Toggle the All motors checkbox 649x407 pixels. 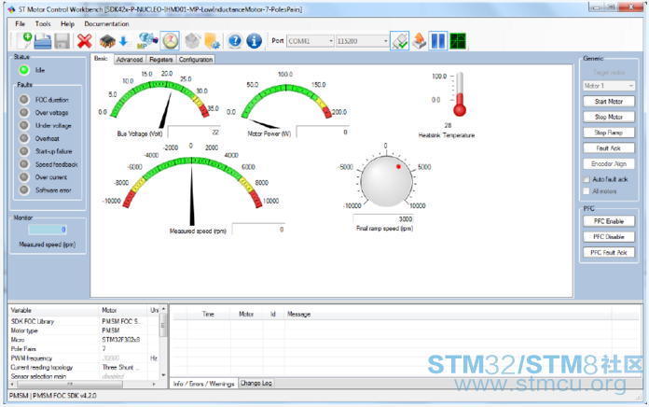pyautogui.click(x=587, y=191)
